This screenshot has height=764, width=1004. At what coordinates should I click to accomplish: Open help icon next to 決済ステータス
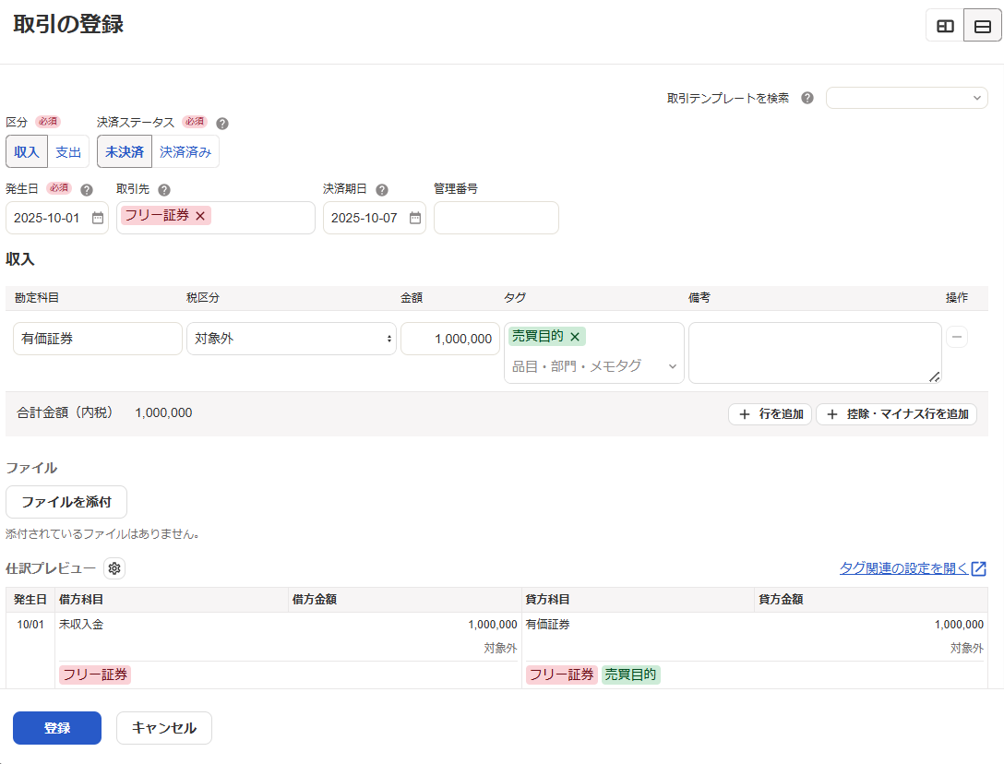[x=222, y=124]
